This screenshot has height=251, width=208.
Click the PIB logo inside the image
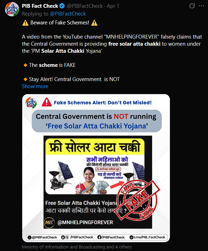point(31,103)
